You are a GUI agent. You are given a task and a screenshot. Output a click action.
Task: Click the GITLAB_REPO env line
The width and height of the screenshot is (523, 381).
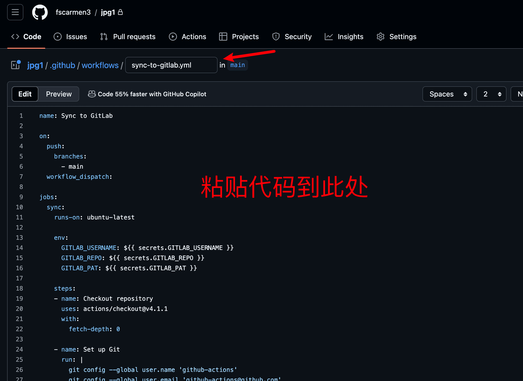click(x=133, y=258)
